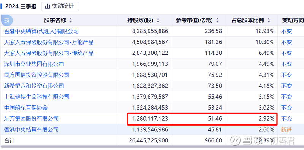Open 东方集团股份有限公司 link
The height and width of the screenshot is (150, 304).
31,118
